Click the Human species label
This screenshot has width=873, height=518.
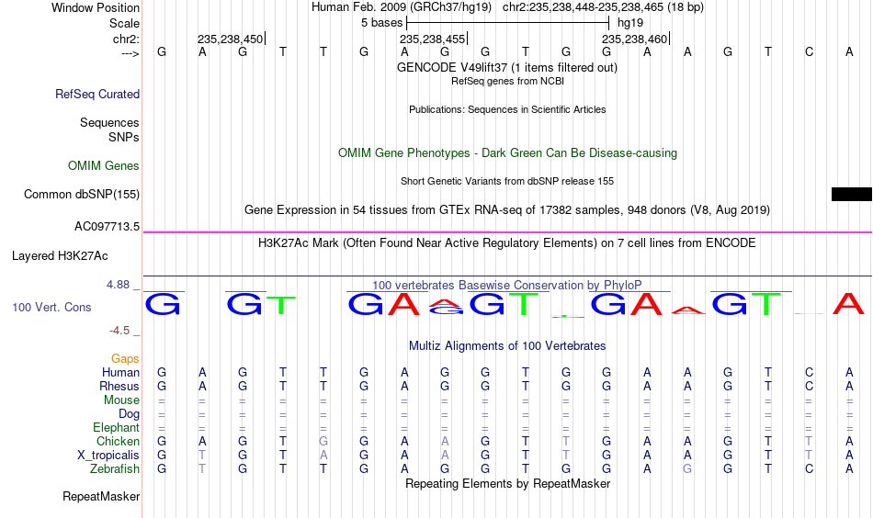click(120, 372)
